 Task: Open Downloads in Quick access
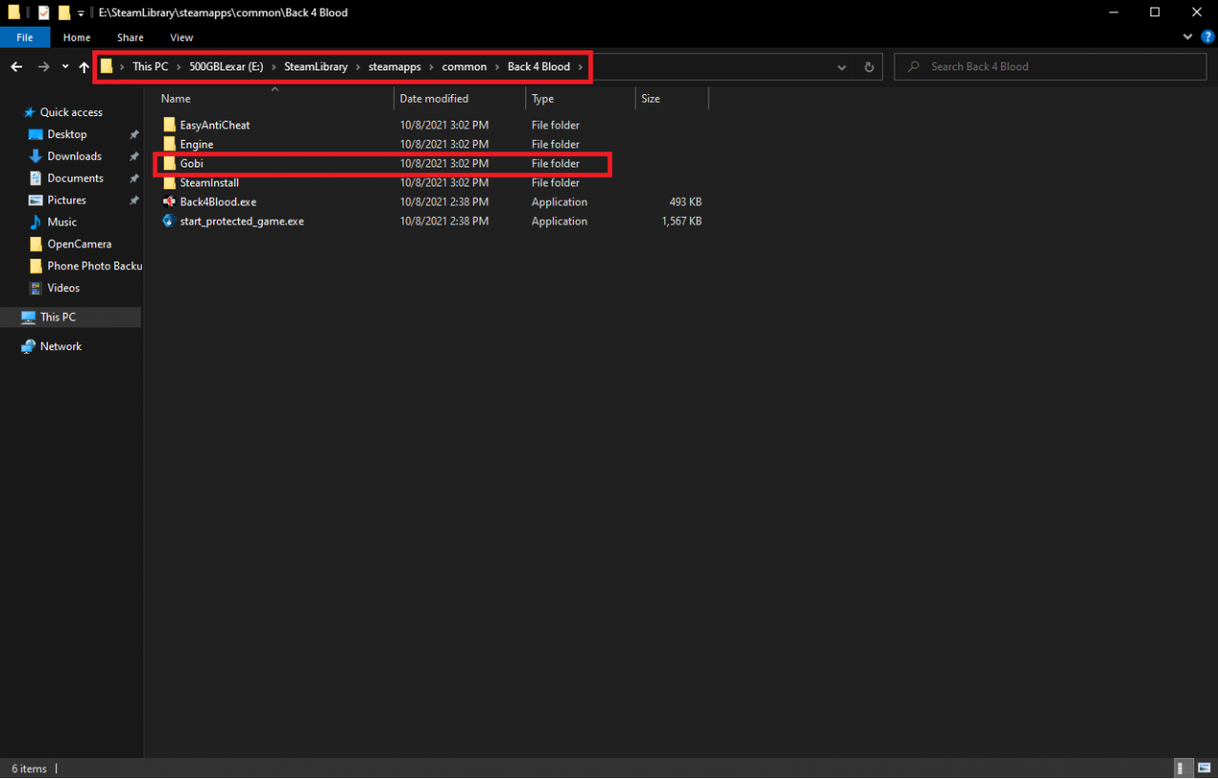(74, 156)
